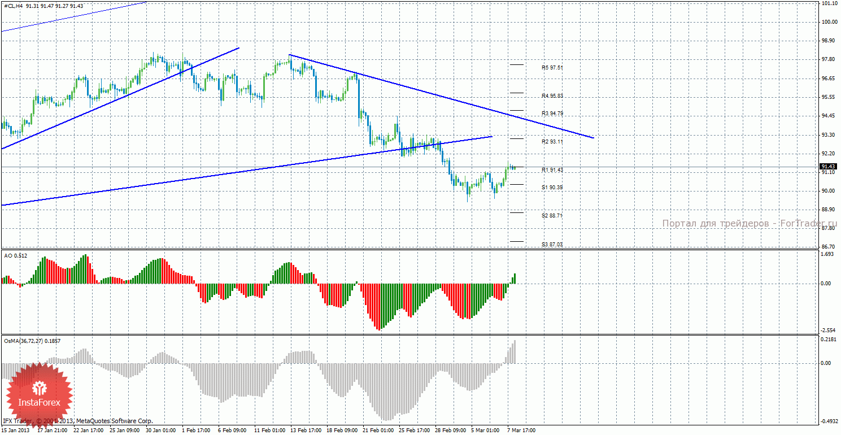Click the 95.55 price axis value

(x=829, y=97)
